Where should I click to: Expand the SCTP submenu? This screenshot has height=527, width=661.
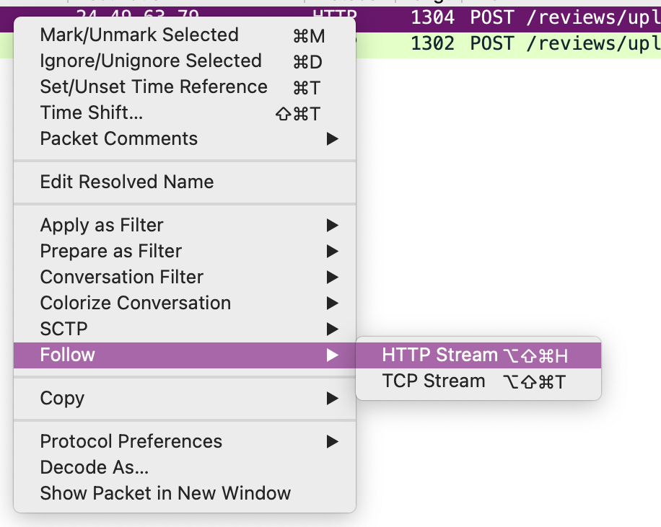[x=64, y=329]
